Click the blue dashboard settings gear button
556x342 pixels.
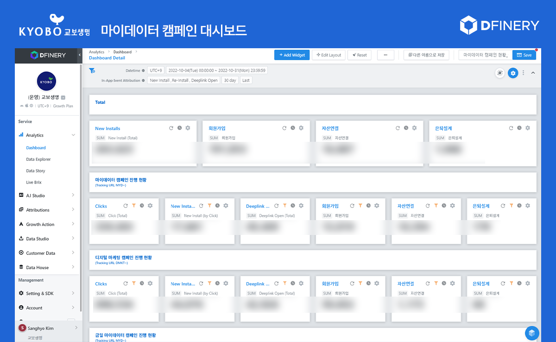pos(513,73)
